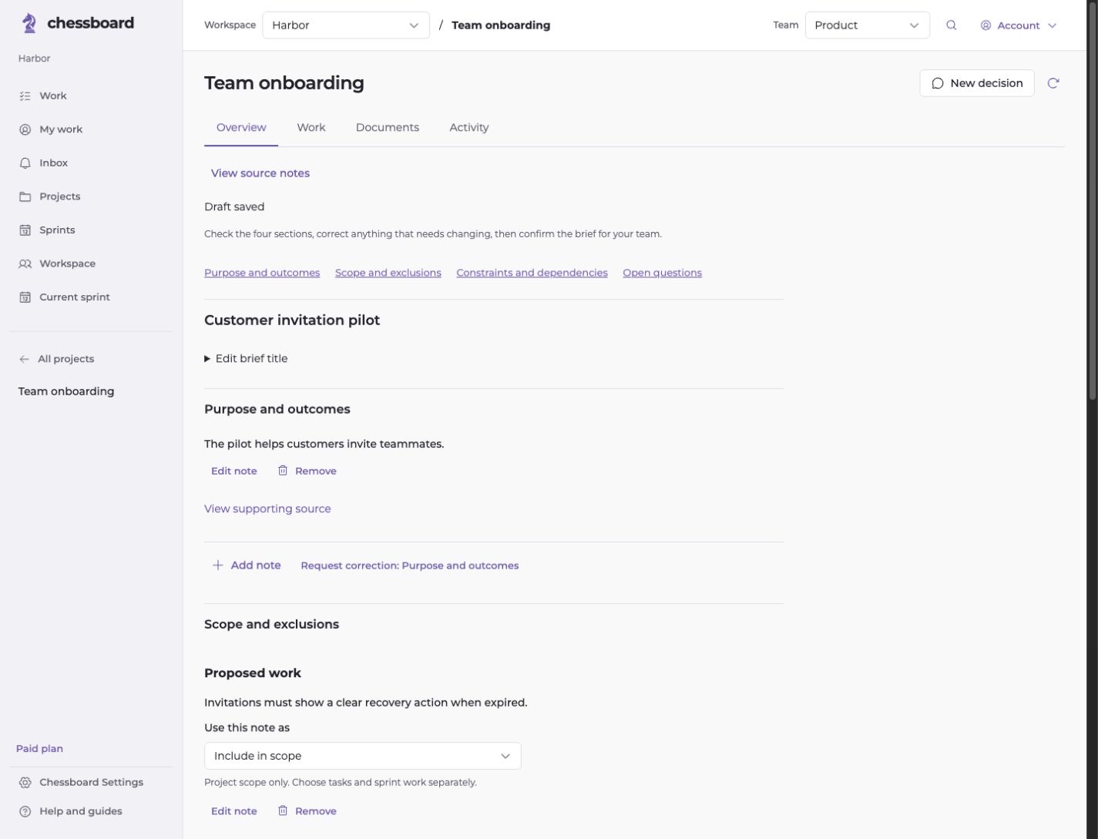Click the plus icon for Add note

[x=218, y=565]
